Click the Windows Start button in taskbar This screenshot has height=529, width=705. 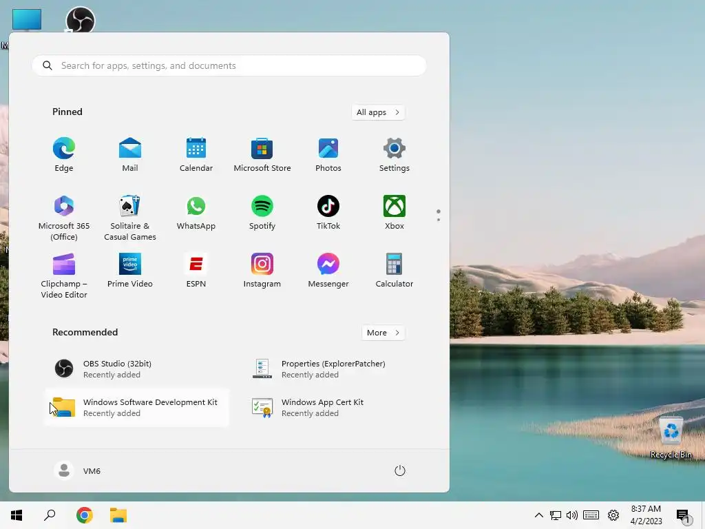point(17,515)
